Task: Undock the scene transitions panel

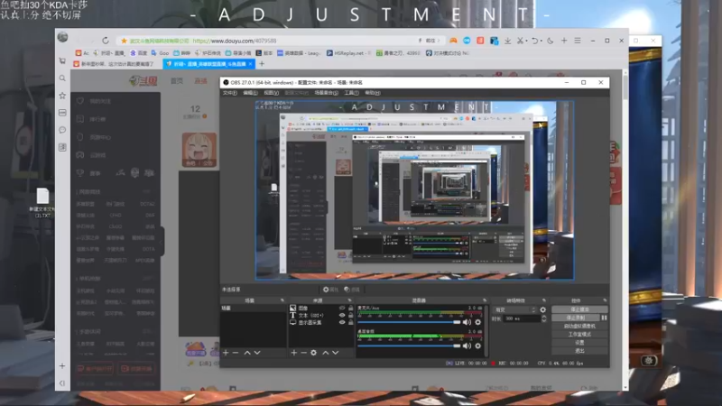Action: pos(544,300)
